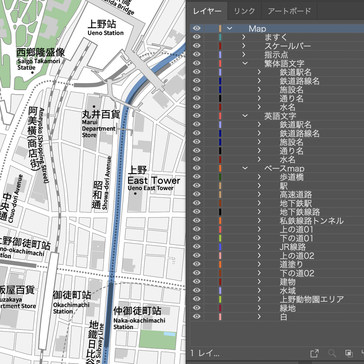Select the 駅 layer name
Viewport: 364px width, 364px height.
(x=284, y=186)
